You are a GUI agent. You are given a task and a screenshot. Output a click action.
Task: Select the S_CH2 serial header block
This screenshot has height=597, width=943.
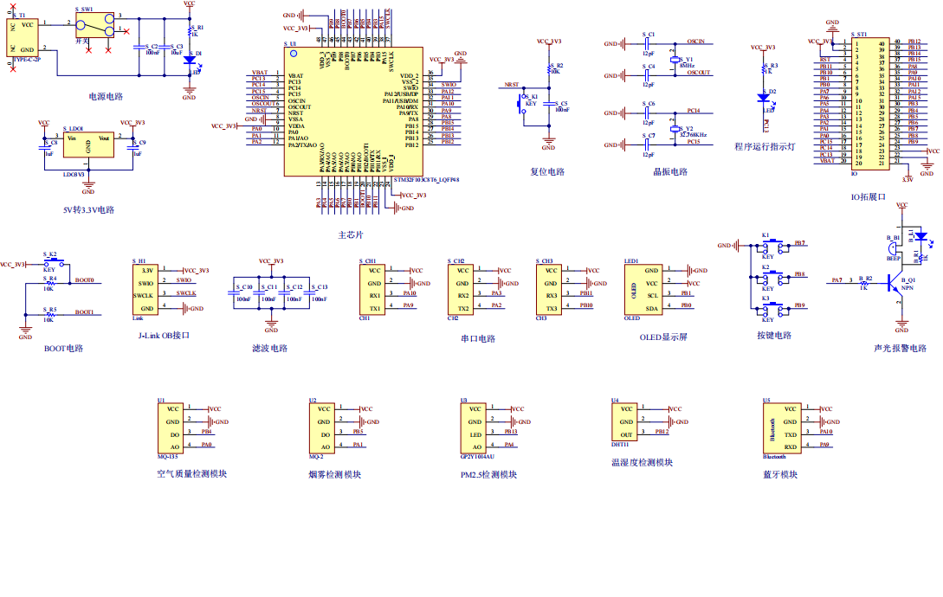[x=460, y=290]
